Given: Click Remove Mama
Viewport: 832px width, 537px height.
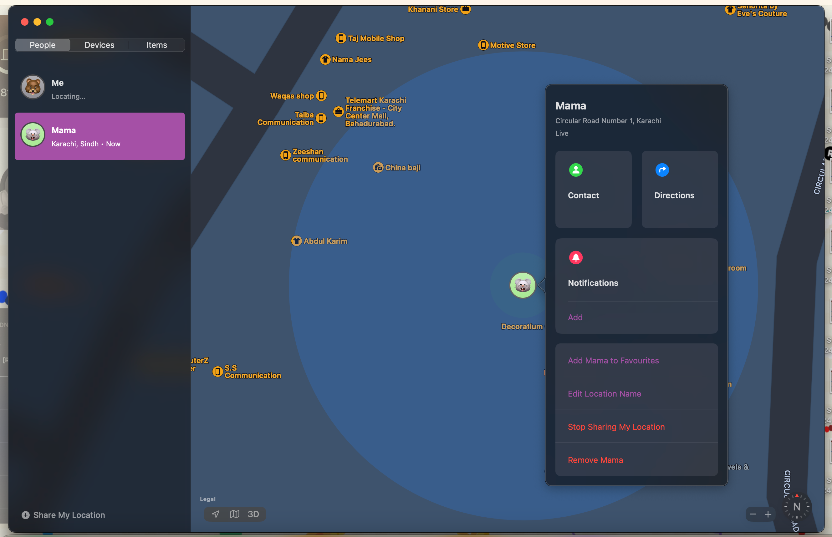Looking at the screenshot, I should 595,460.
